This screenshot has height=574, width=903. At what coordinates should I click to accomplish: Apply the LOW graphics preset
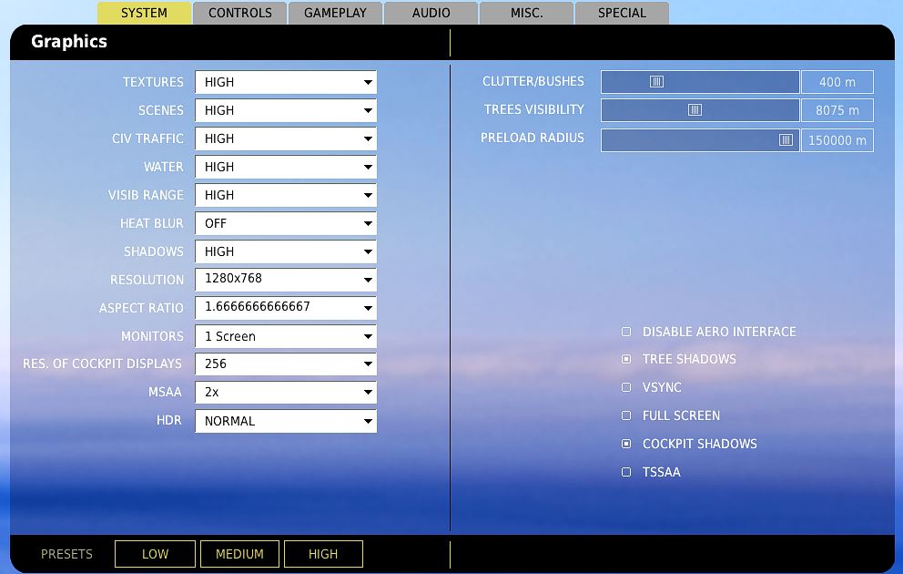[155, 554]
